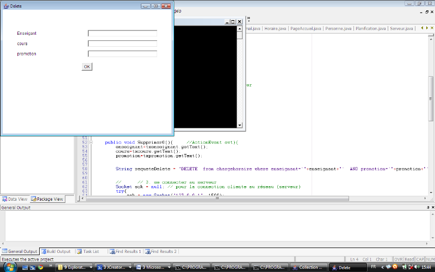Show the Task List tab
Viewport: 435px width, 272px height.
88,251
